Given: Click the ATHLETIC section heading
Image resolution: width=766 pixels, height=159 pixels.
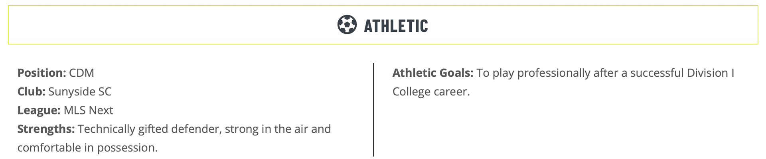Looking at the screenshot, I should pyautogui.click(x=396, y=26).
